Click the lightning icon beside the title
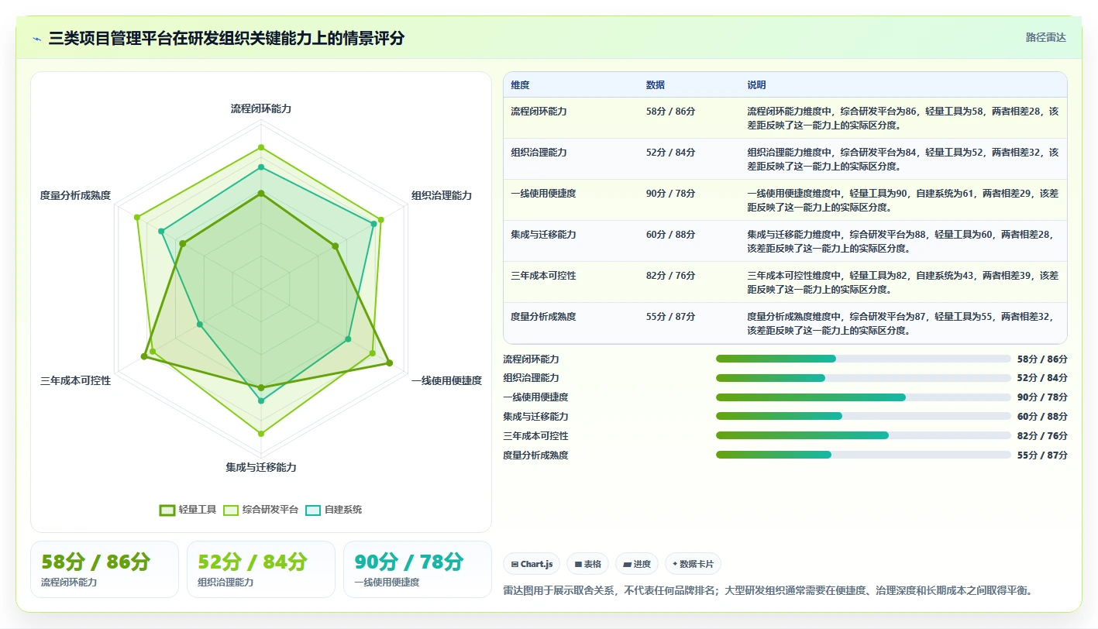This screenshot has width=1098, height=629. [x=36, y=39]
